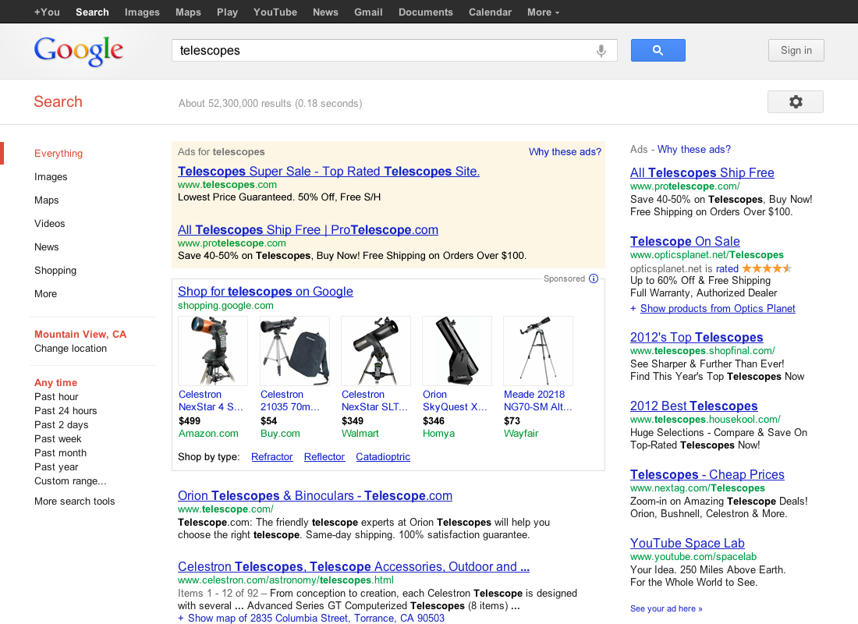Click the microphone voice search icon
The width and height of the screenshot is (858, 624).
click(601, 51)
